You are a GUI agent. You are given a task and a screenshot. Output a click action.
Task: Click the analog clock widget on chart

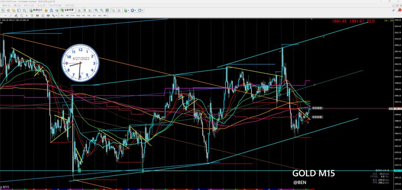pyautogui.click(x=80, y=63)
